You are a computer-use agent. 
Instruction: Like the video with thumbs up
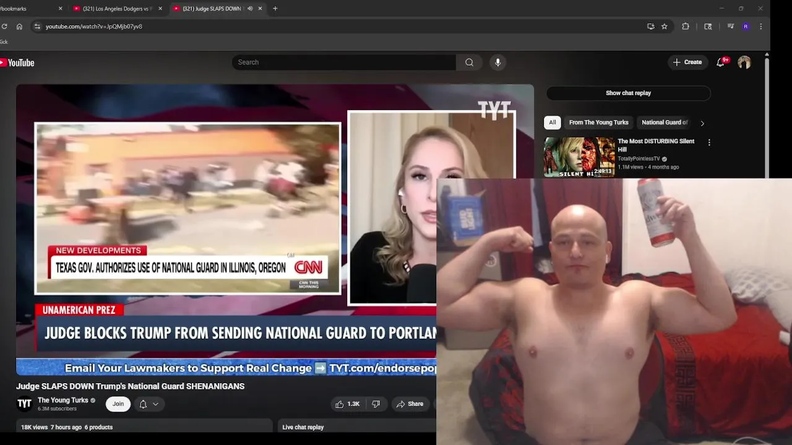click(x=347, y=404)
